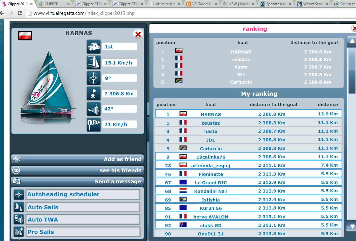Select the Le Grand DIC boat row
Screen dimensions: 356x241
coord(248,182)
